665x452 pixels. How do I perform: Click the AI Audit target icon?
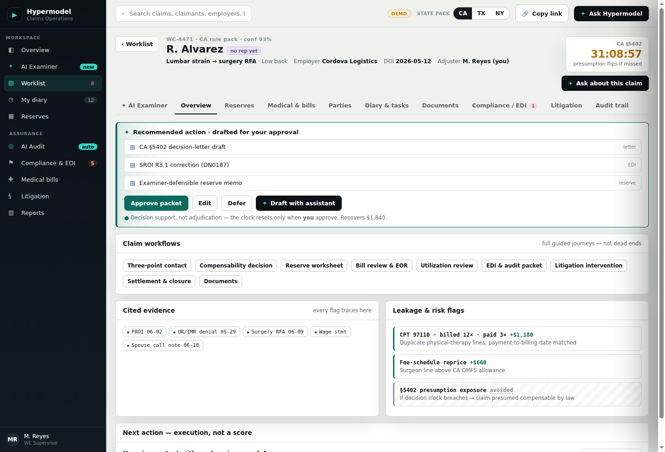tap(11, 147)
